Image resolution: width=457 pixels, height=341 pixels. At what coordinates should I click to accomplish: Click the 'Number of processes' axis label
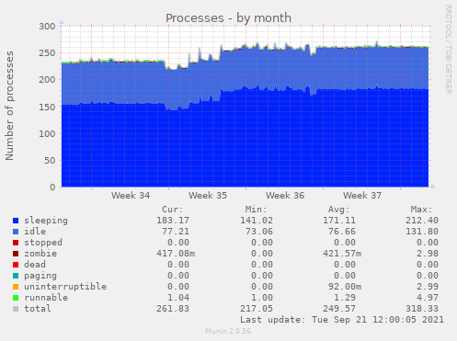tap(9, 106)
